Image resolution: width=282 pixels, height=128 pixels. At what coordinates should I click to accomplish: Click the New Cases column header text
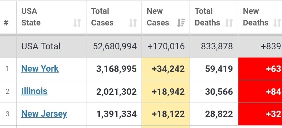click(x=158, y=17)
